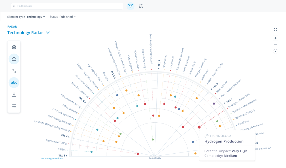Select the Oven Heating Systems label
Screen dimensions: 286x168
coord(231,88)
